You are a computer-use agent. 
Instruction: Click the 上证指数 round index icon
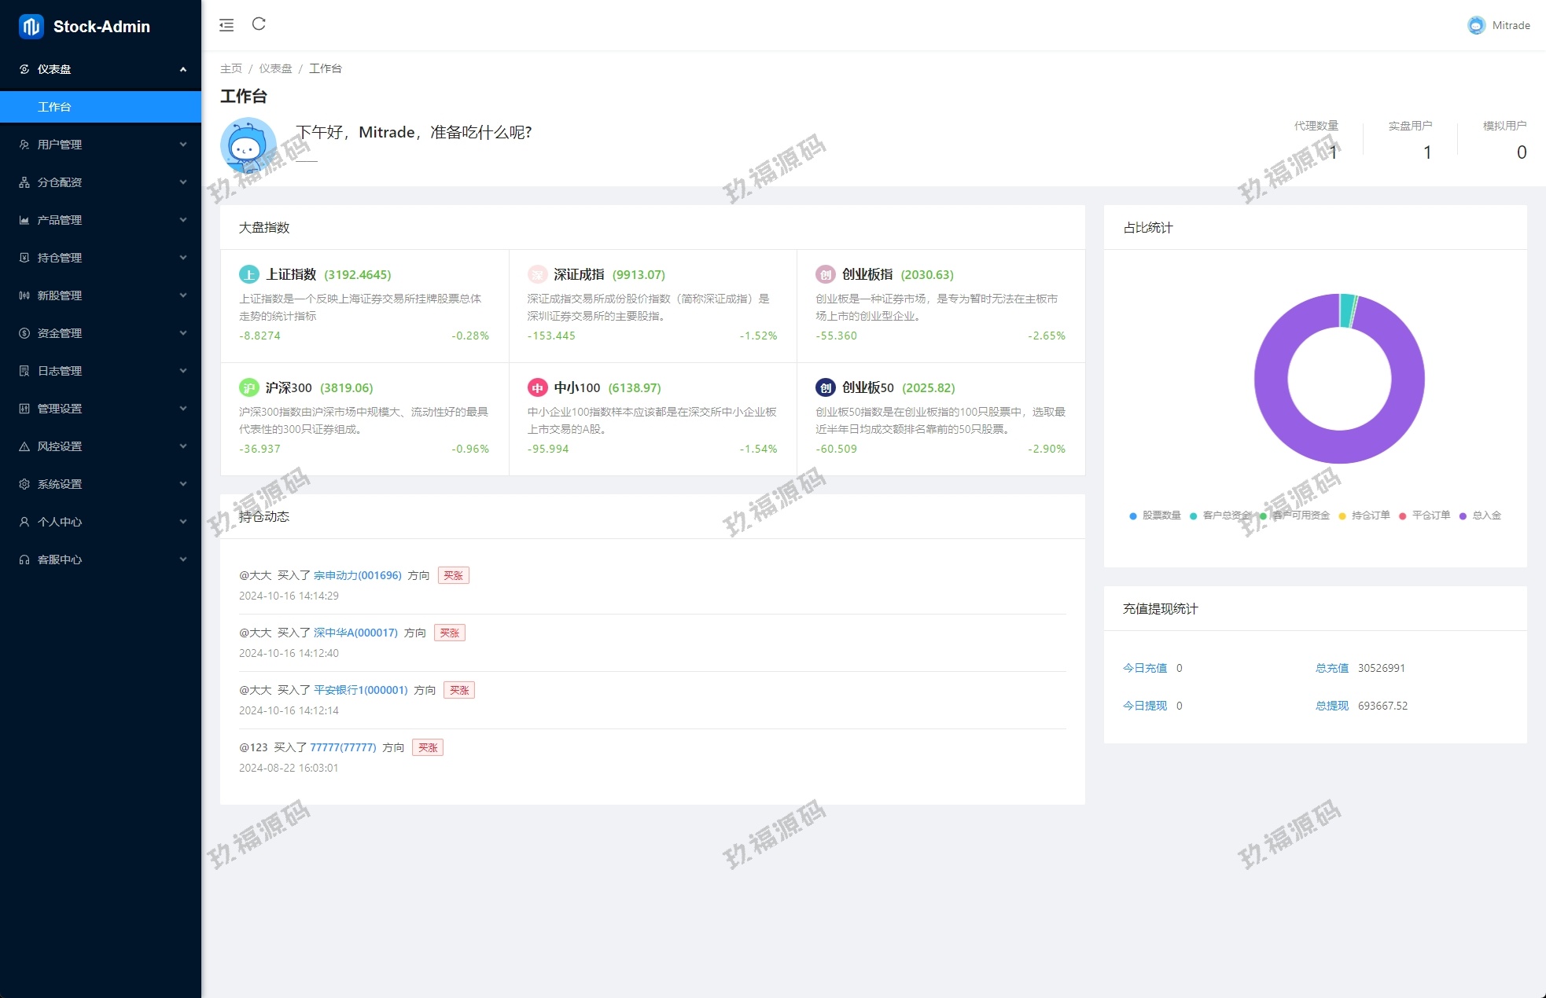coord(248,274)
